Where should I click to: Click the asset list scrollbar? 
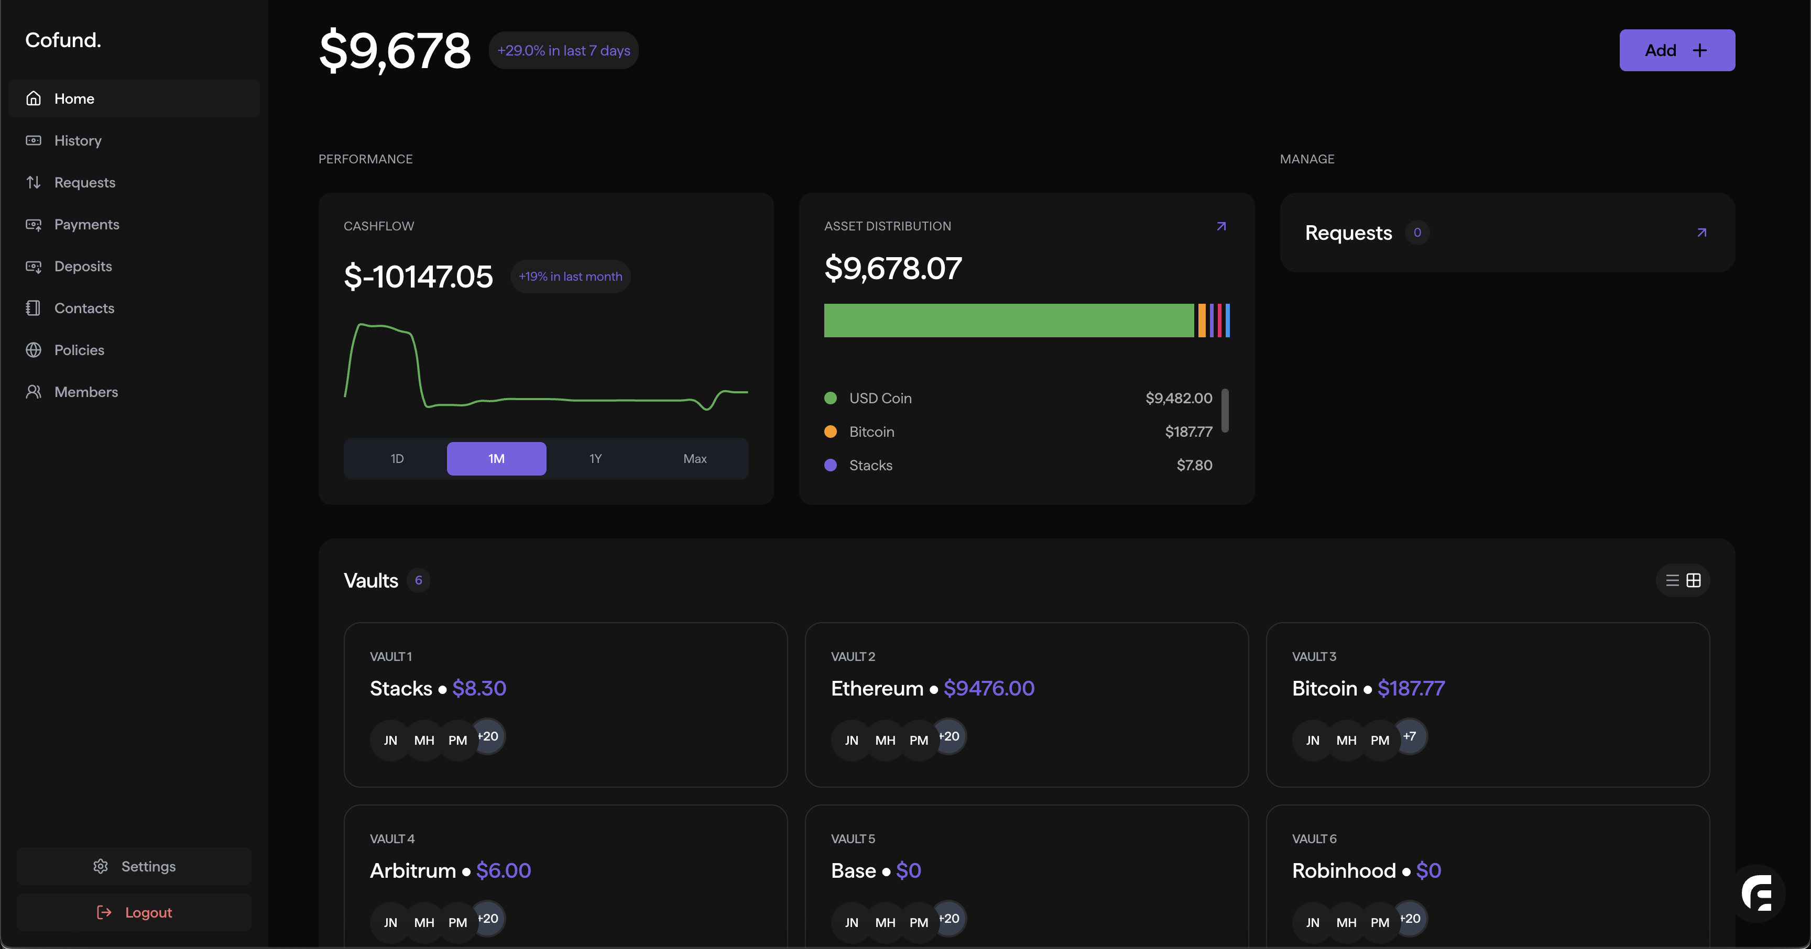(1225, 410)
